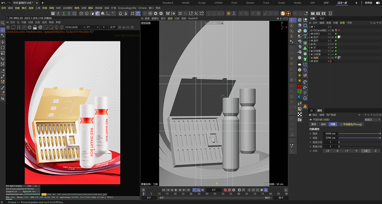This screenshot has height=204, width=382.
Task: Switch to 坐标 attribute tab
Action: [323, 124]
